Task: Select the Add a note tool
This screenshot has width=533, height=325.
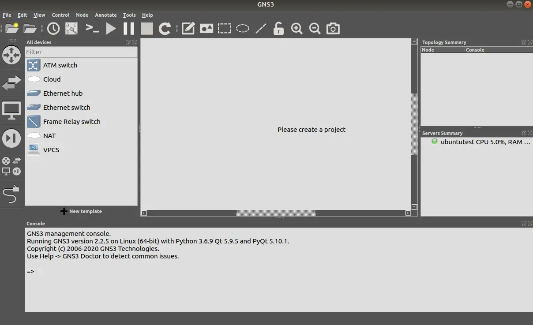Action: 188,29
